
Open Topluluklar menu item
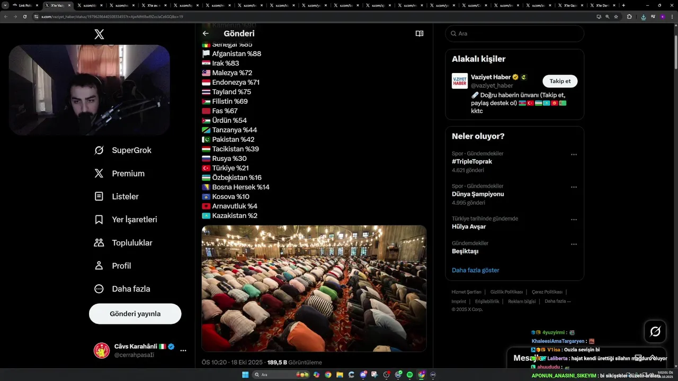tap(123, 243)
